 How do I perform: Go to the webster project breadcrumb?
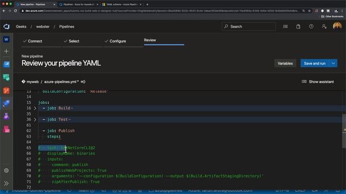[43, 26]
